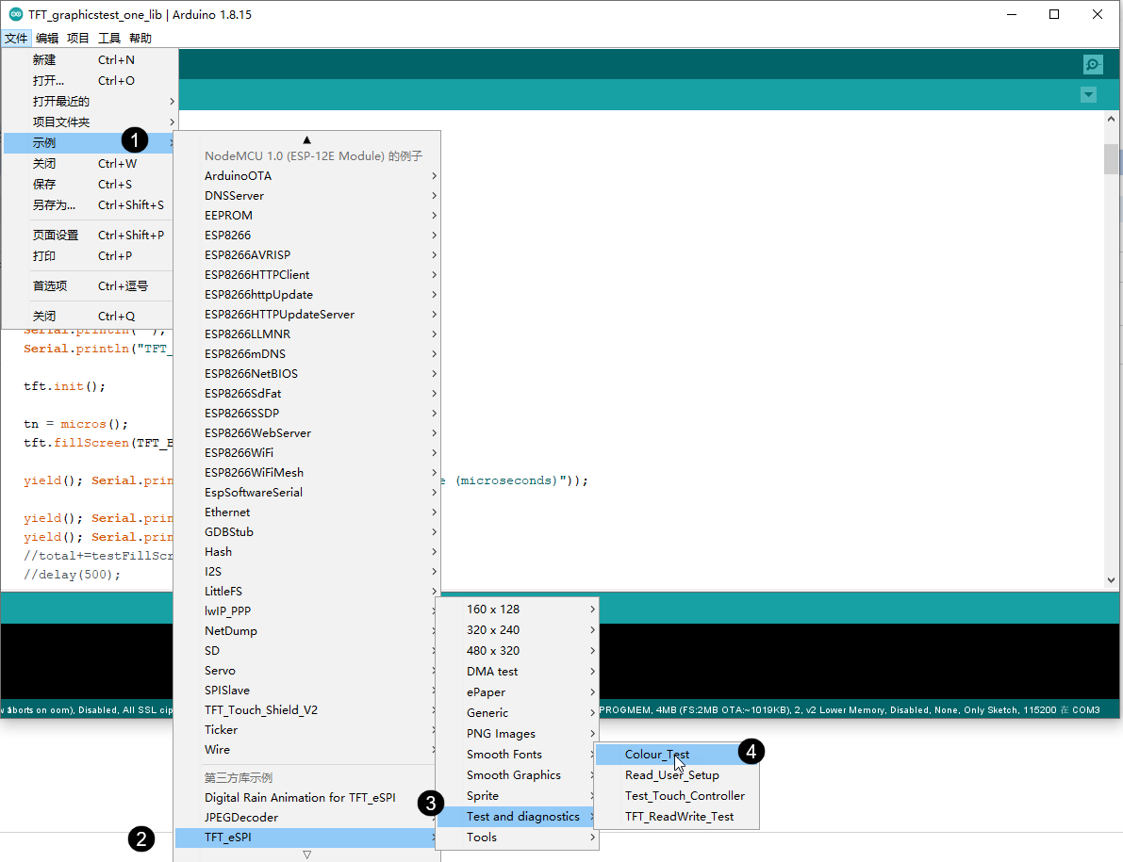Viewport: 1123px width, 862px height.
Task: Open DMA test submenu
Action: pos(517,672)
